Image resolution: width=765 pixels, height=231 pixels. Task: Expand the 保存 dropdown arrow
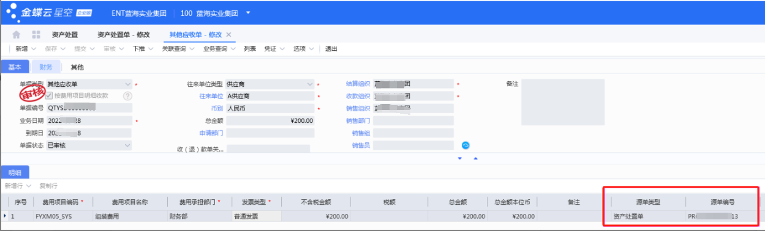[62, 49]
